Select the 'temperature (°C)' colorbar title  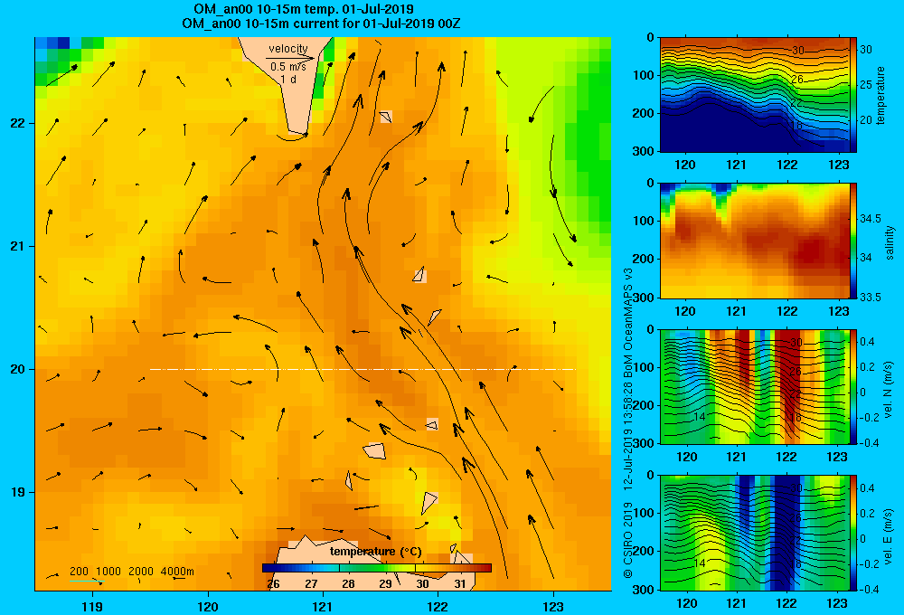click(376, 552)
